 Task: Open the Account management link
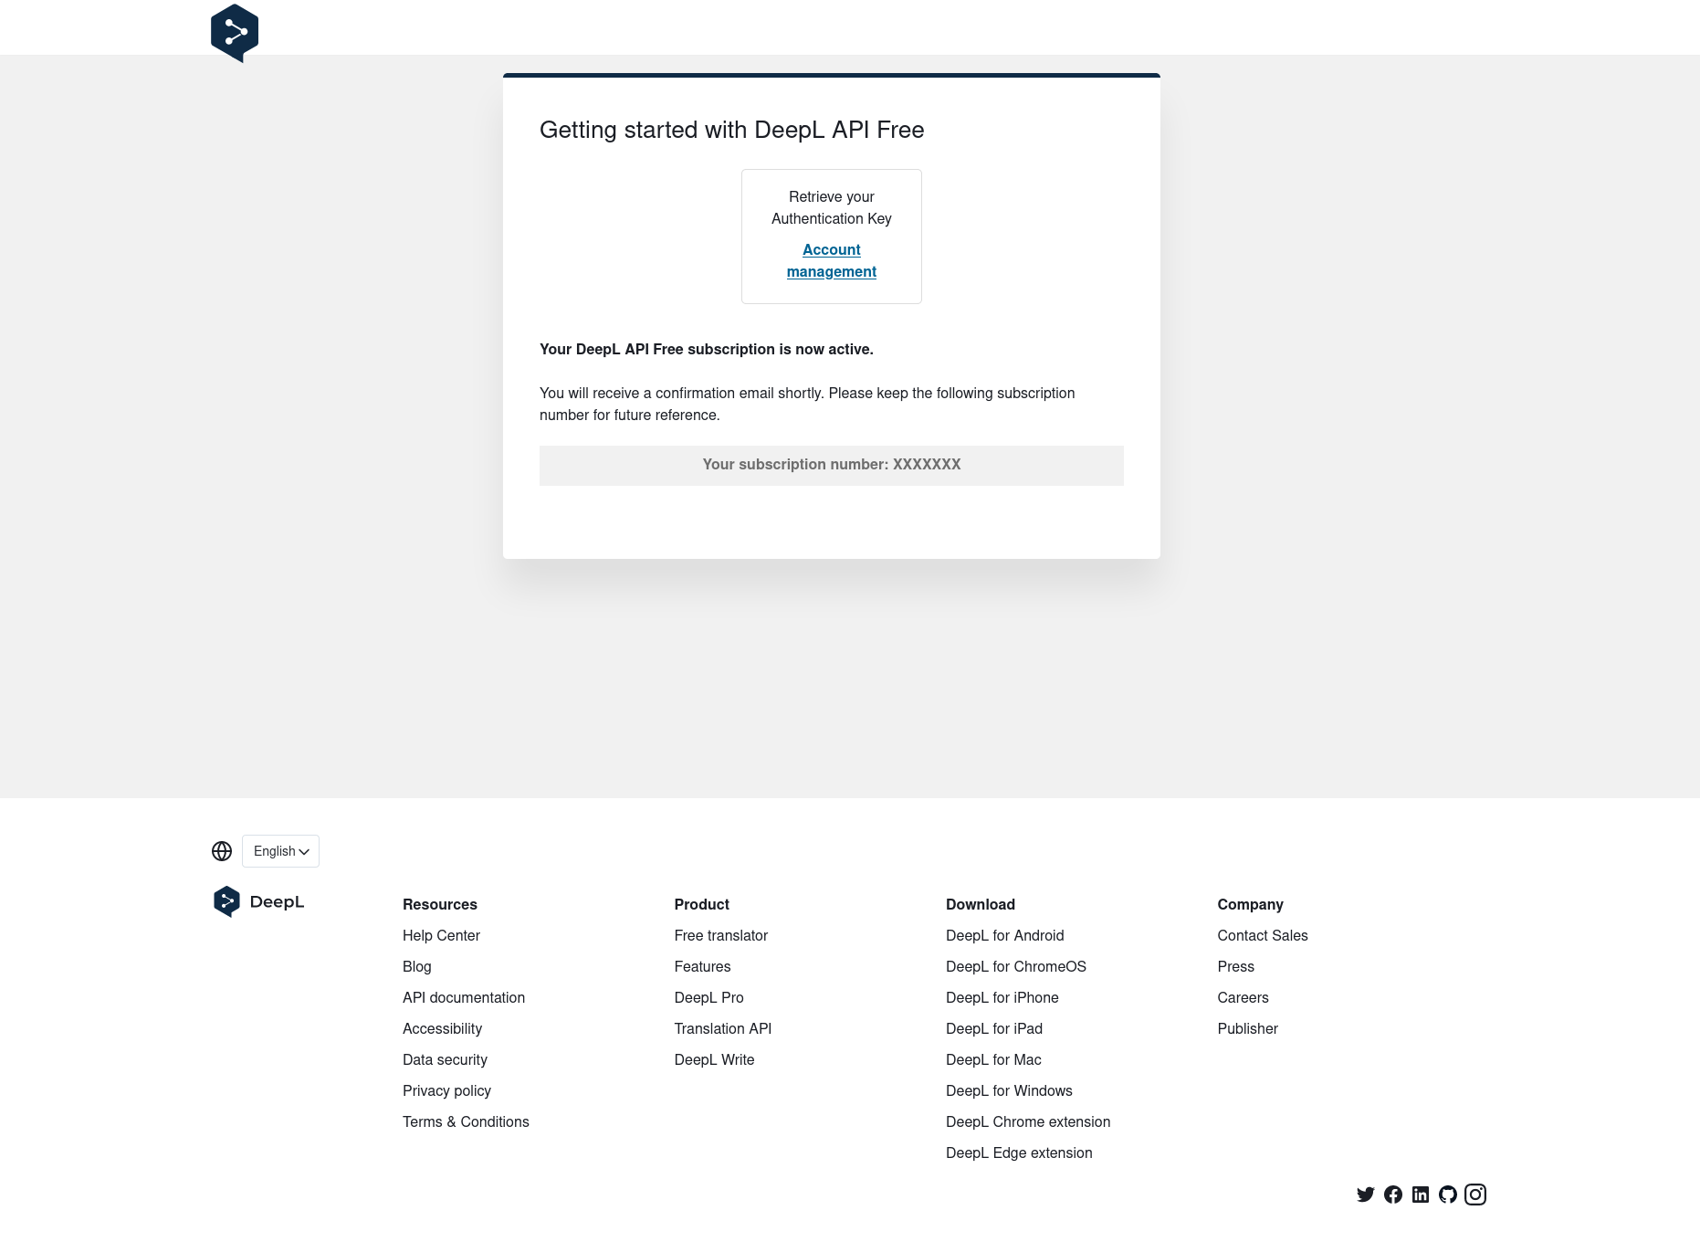tap(831, 260)
